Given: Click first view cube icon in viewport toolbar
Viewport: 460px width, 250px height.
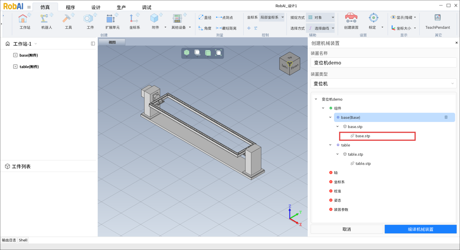Looking at the screenshot, I should [x=187, y=53].
